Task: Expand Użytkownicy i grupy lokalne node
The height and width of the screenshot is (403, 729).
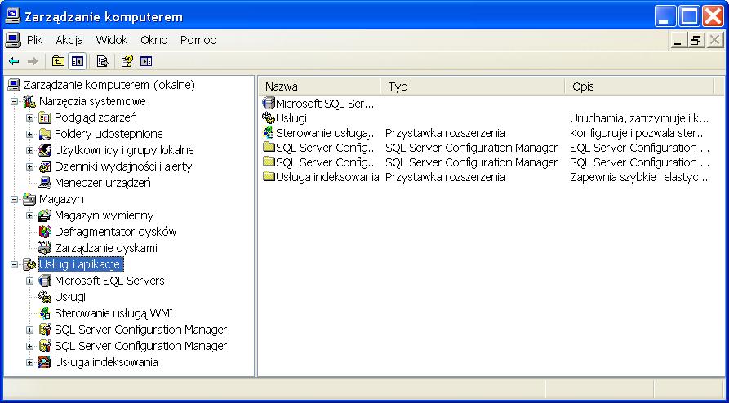Action: [x=29, y=150]
